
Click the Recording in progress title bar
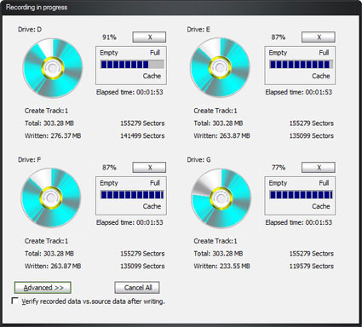point(181,7)
